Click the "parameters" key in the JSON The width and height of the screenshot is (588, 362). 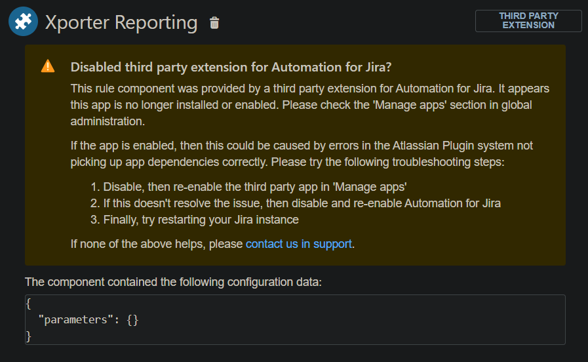(x=76, y=319)
